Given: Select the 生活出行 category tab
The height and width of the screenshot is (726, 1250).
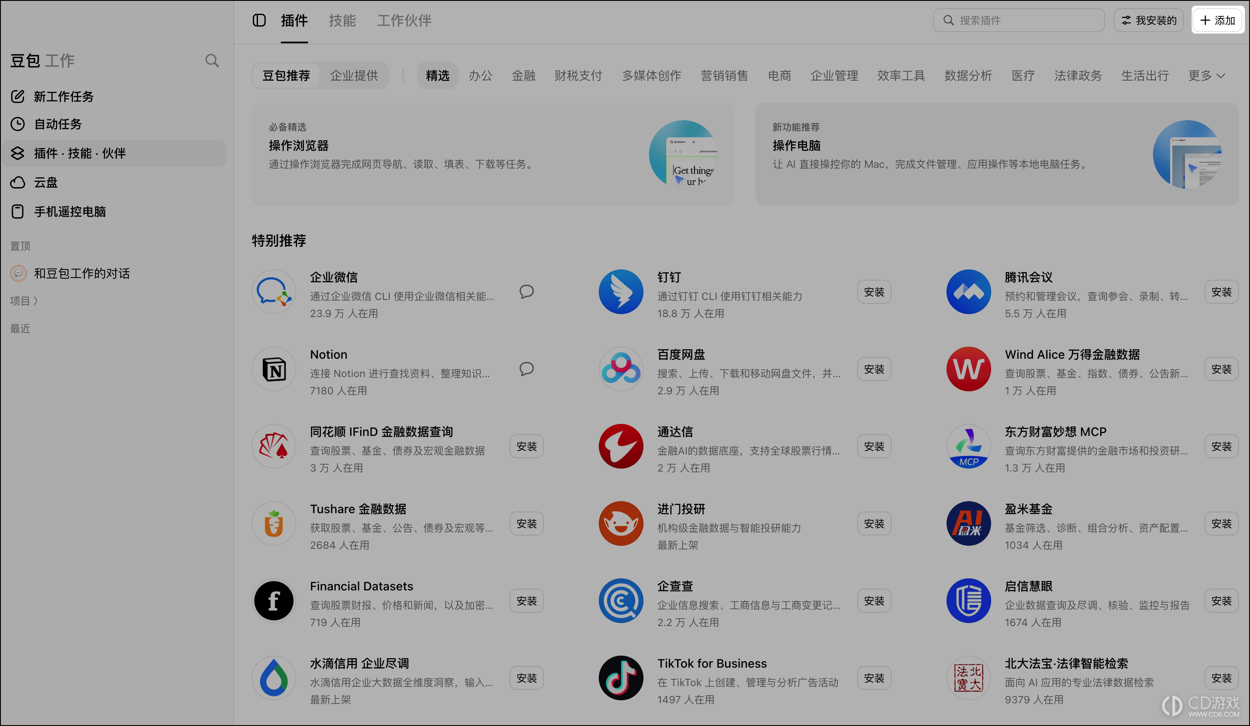Looking at the screenshot, I should click(1145, 76).
